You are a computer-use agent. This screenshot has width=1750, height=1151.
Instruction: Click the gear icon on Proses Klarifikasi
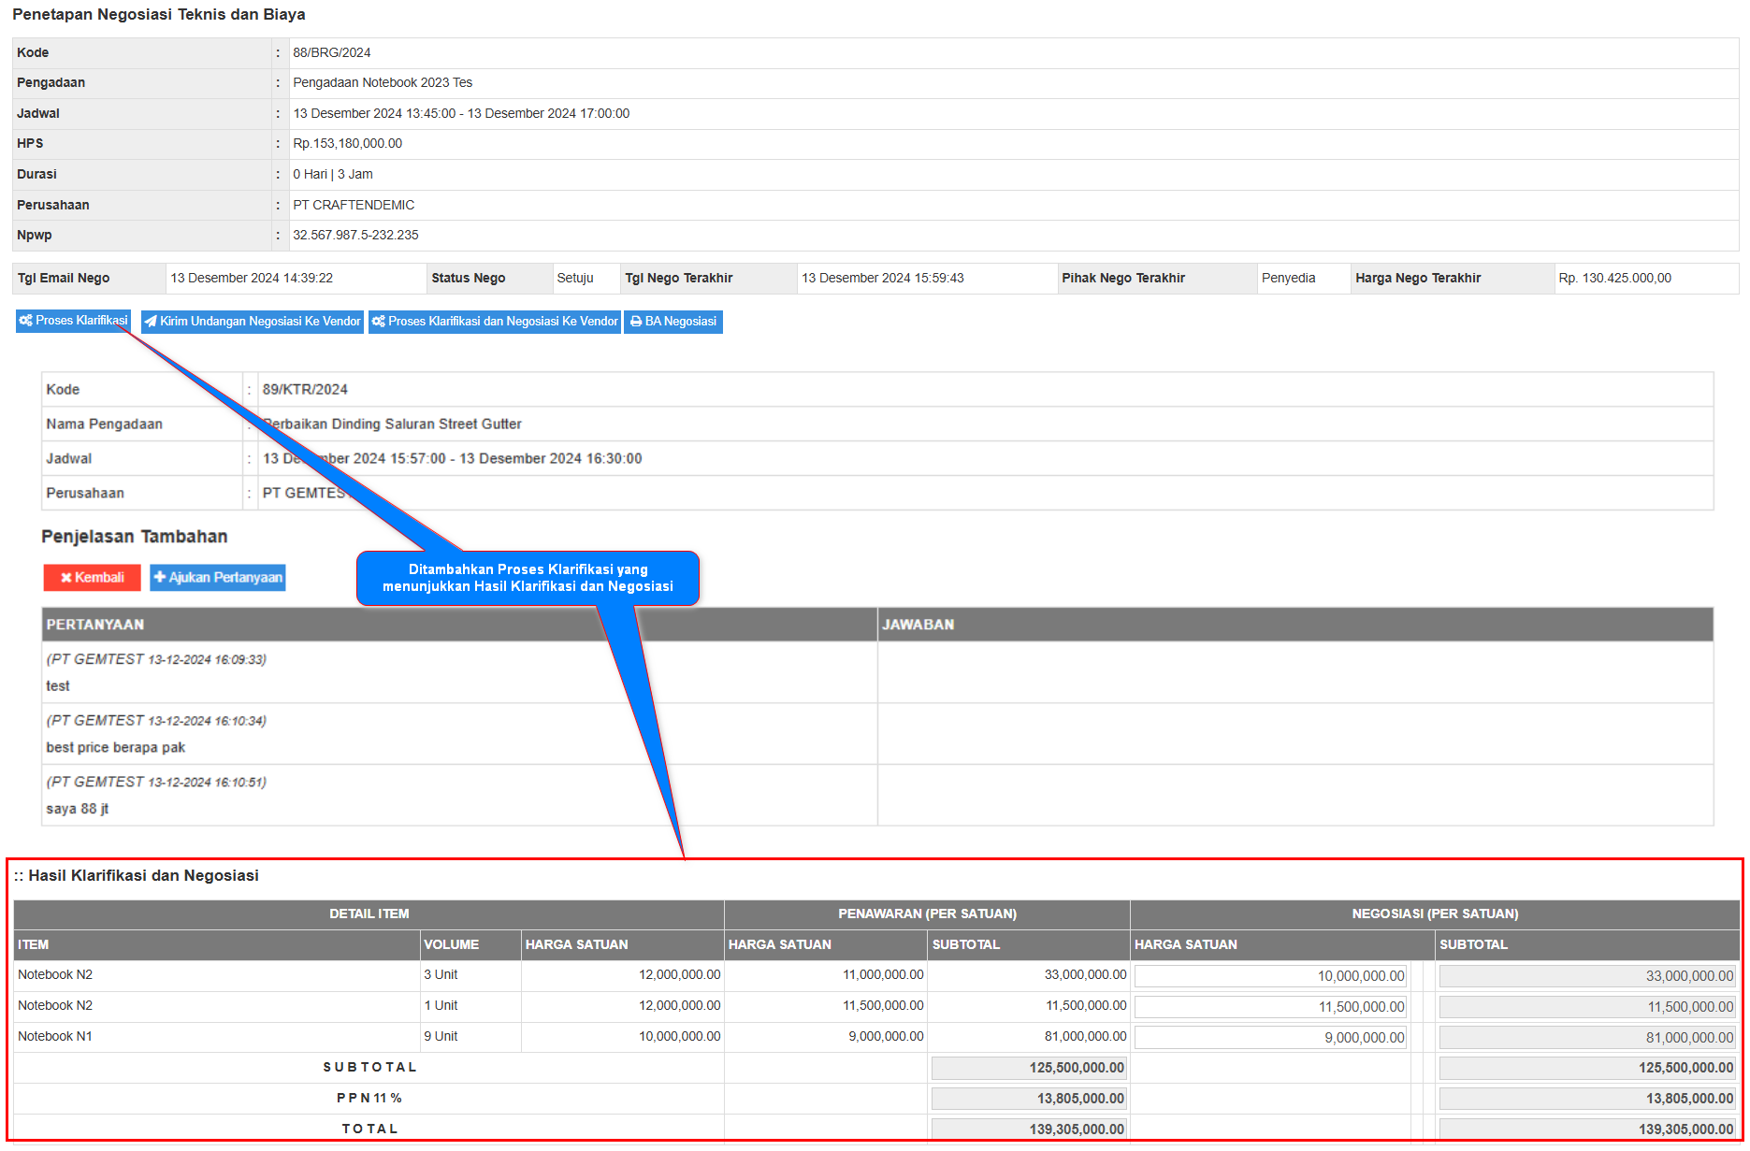click(x=25, y=321)
